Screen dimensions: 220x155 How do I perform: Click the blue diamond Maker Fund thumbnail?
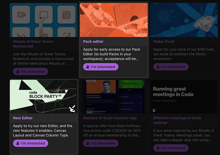[x=184, y=20]
